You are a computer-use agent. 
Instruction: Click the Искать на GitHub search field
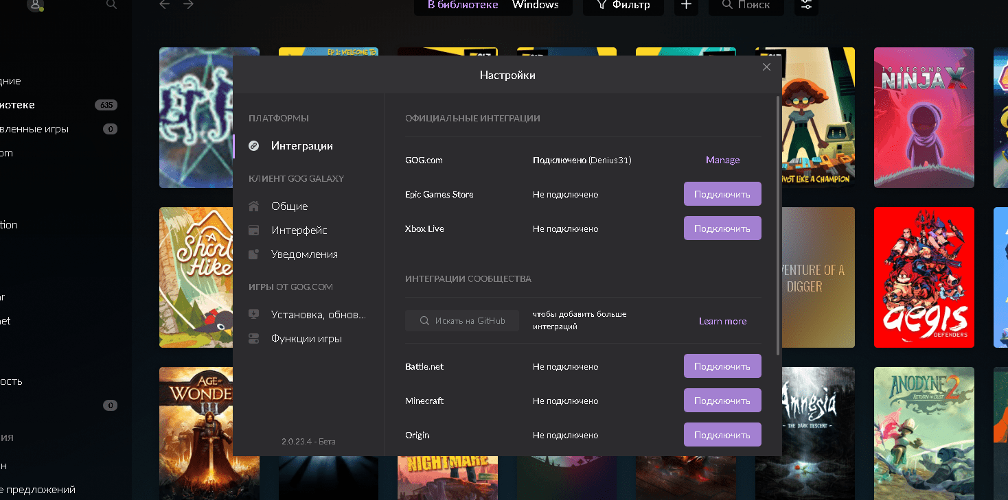click(x=461, y=320)
